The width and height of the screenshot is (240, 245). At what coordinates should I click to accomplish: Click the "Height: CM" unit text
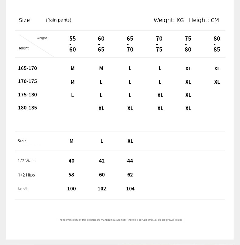[204, 20]
